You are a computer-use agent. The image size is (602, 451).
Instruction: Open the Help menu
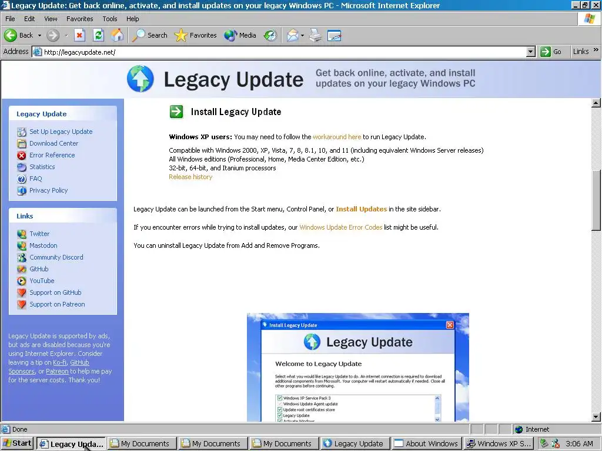tap(132, 19)
